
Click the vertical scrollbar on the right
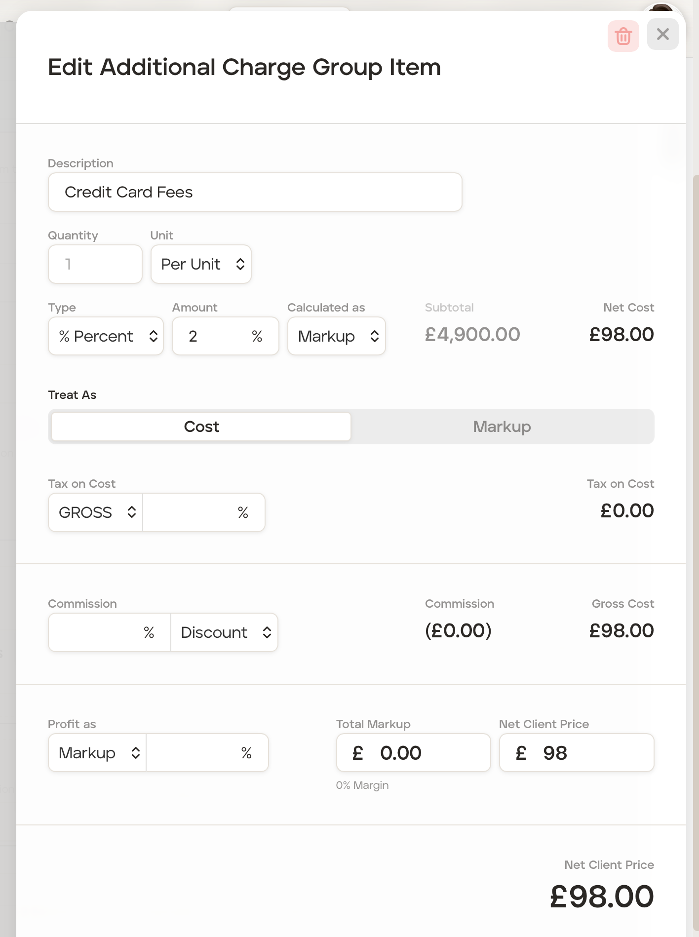click(x=696, y=444)
